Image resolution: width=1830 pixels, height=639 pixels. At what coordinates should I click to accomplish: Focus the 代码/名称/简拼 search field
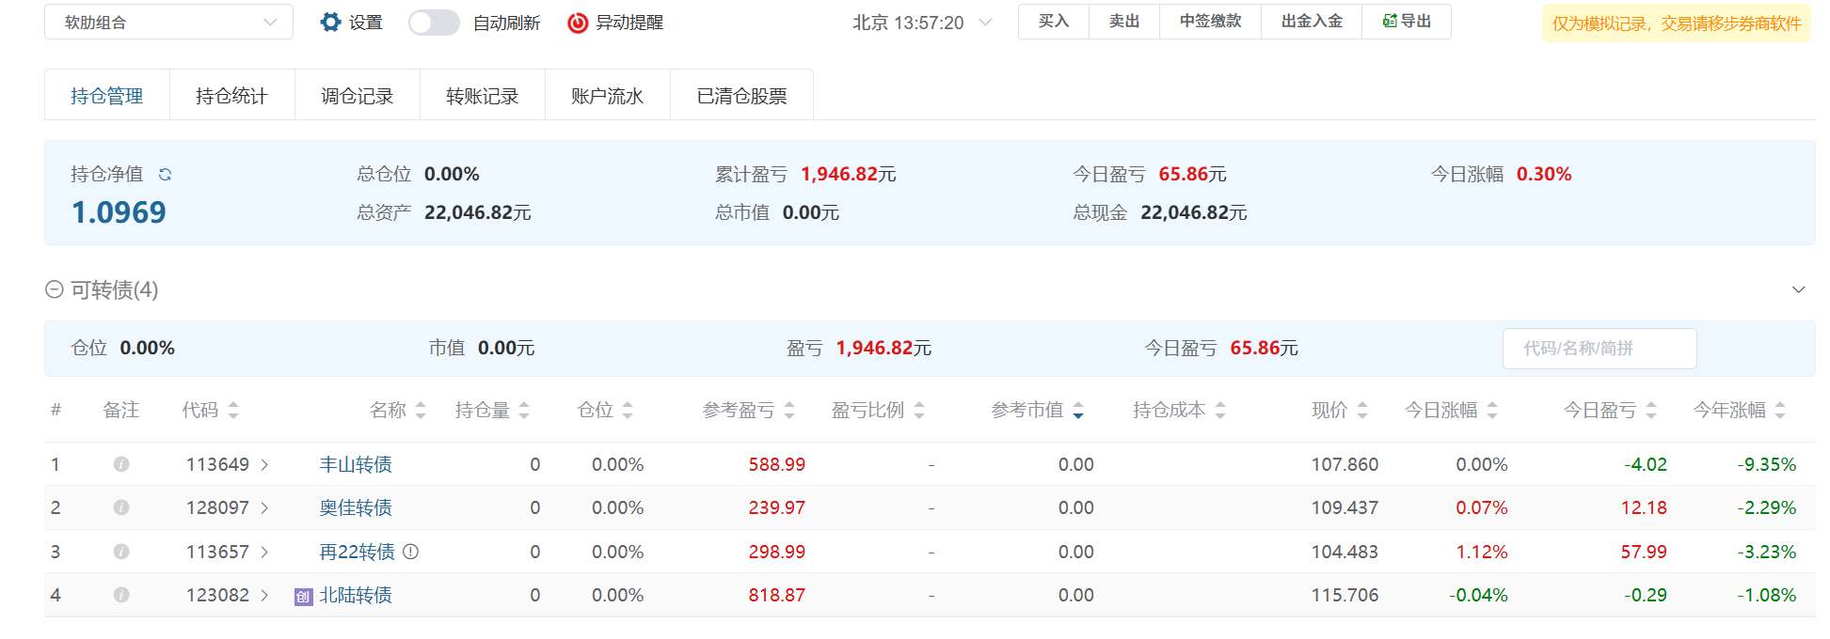pyautogui.click(x=1599, y=349)
